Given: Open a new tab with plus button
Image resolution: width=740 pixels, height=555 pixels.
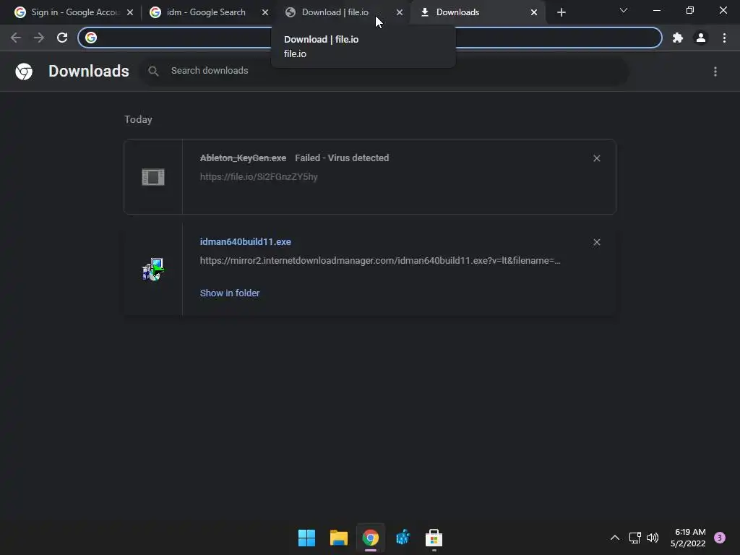Looking at the screenshot, I should tap(561, 12).
